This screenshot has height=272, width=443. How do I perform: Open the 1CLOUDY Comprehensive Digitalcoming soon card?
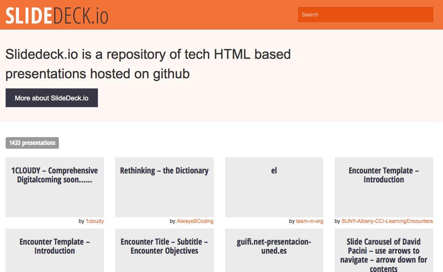[x=55, y=187]
